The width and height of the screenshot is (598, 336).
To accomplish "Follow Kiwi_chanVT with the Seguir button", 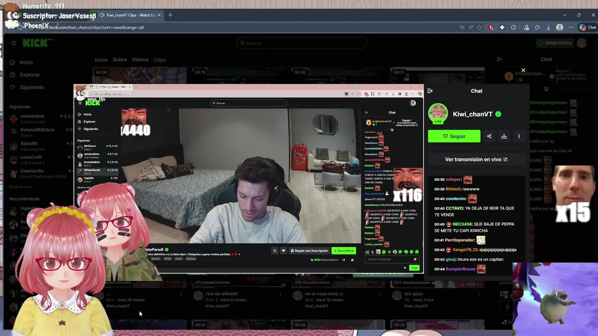I will [454, 136].
